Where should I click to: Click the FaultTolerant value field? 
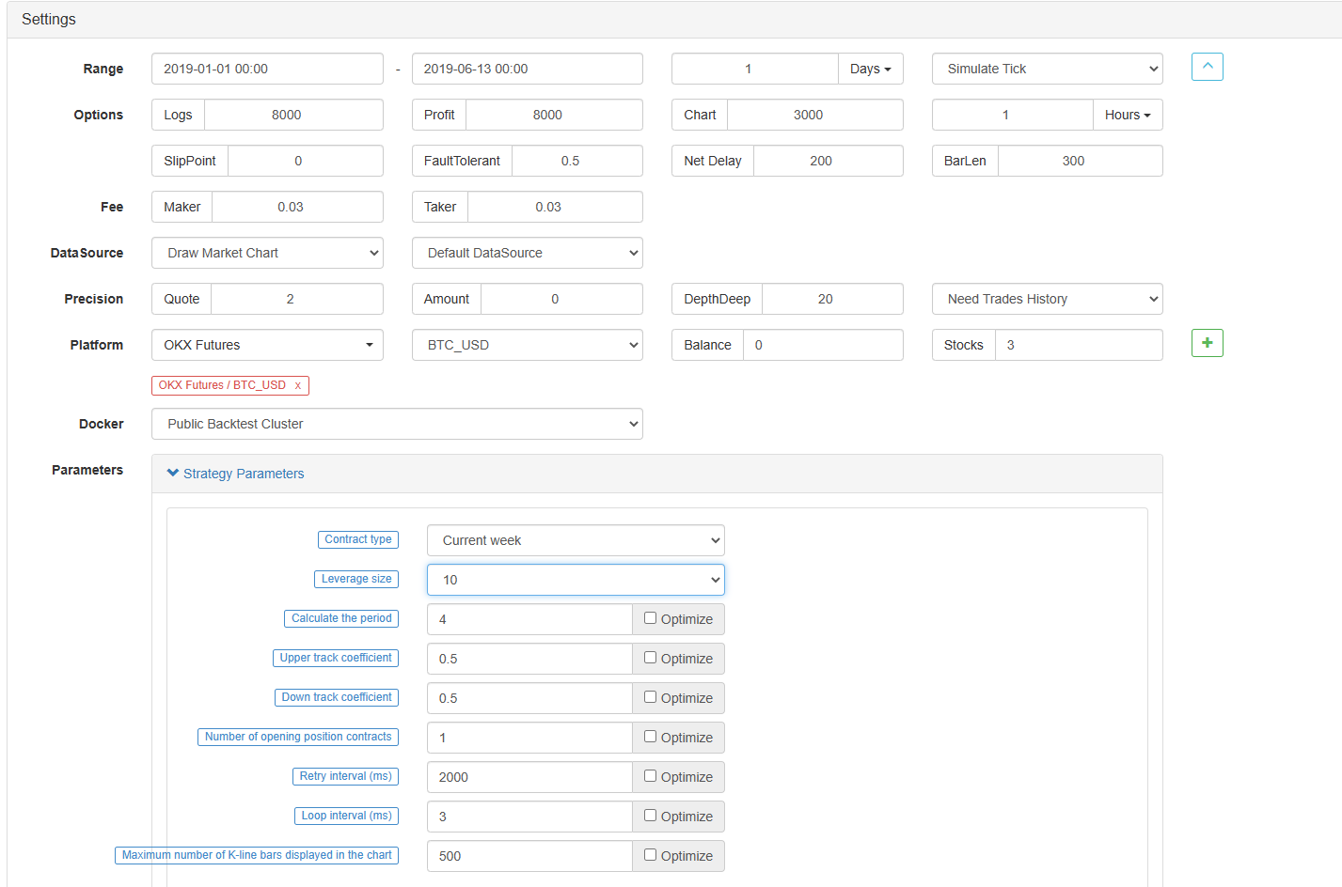577,161
